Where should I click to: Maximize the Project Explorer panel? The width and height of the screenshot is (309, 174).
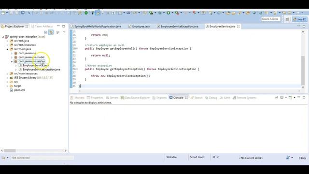(x=63, y=26)
